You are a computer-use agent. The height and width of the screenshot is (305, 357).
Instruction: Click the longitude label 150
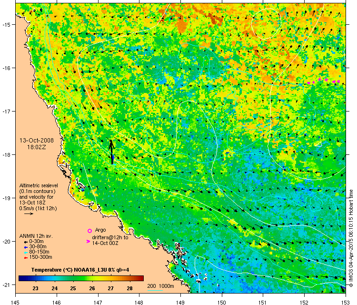(222, 302)
